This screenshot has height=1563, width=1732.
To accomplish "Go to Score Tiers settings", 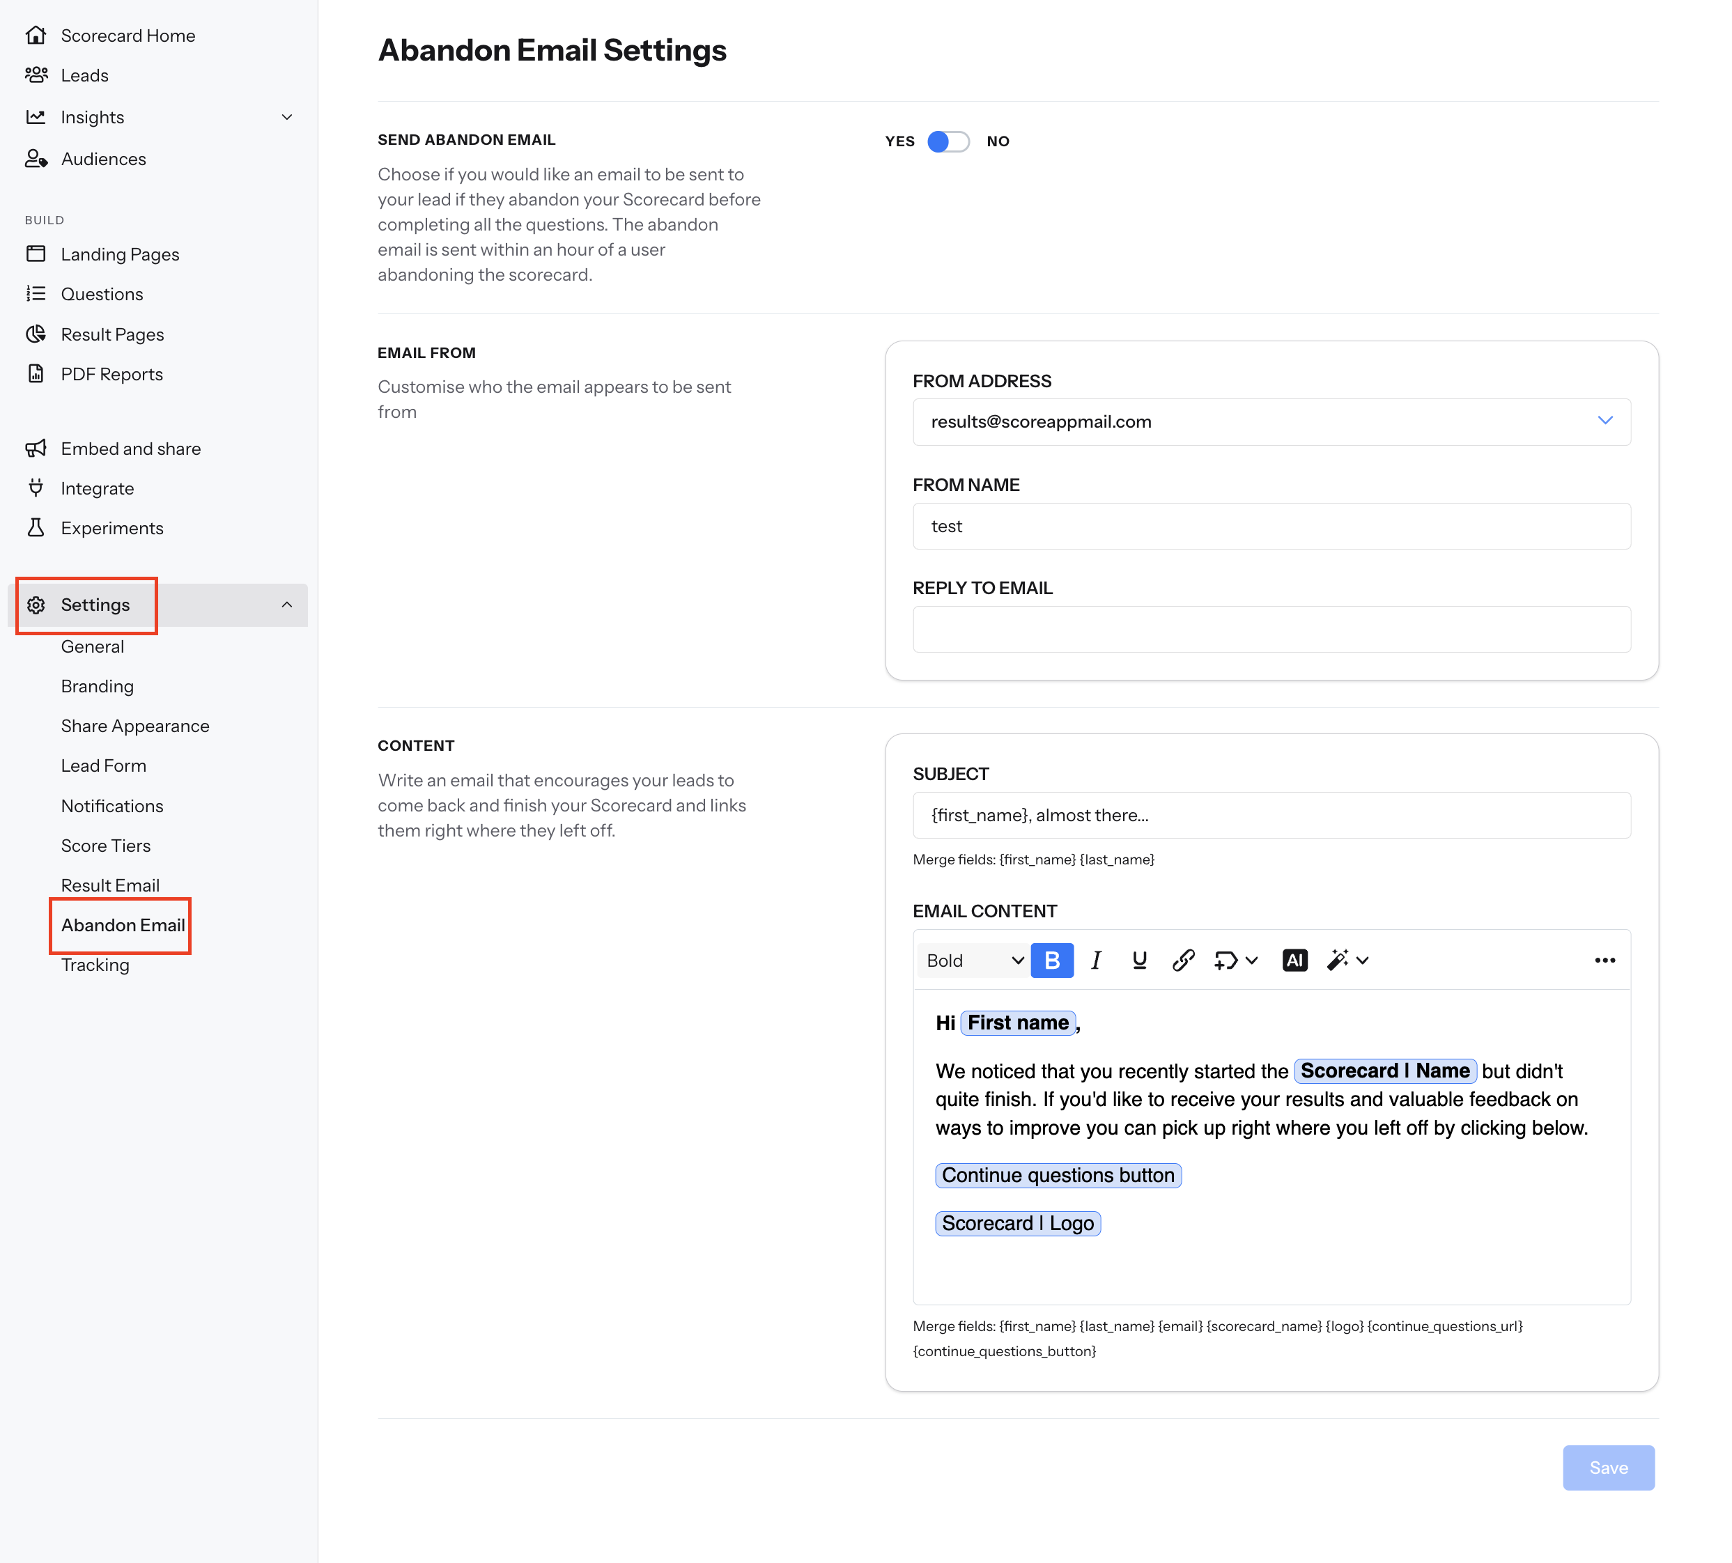I will point(106,845).
